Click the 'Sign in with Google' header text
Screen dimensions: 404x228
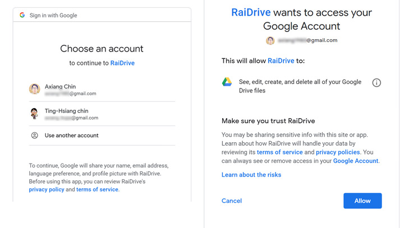[x=53, y=16]
